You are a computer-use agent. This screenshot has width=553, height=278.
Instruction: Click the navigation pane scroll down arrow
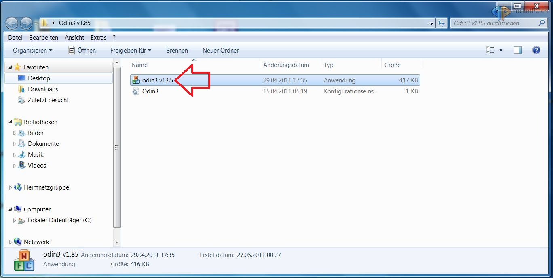pos(117,243)
